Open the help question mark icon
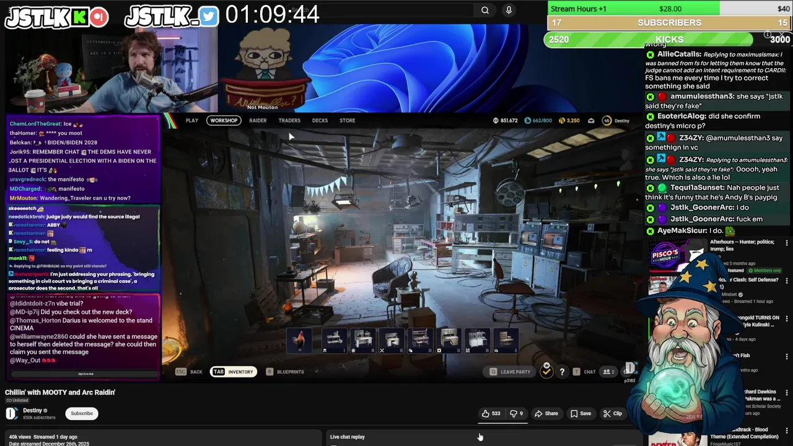 click(562, 372)
